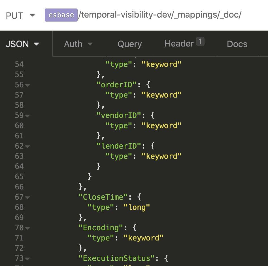
Task: Place cursor on the CloseTime key
Action: point(102,197)
